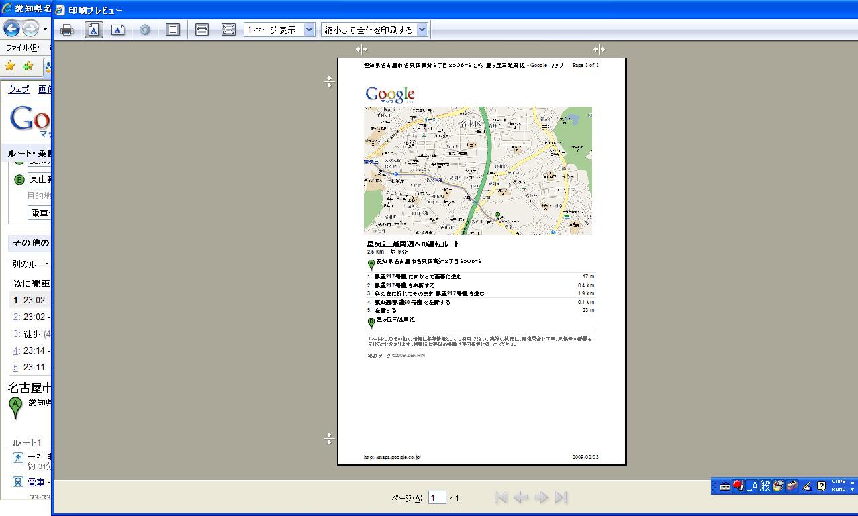Click route option 1: 23:02

[30, 300]
